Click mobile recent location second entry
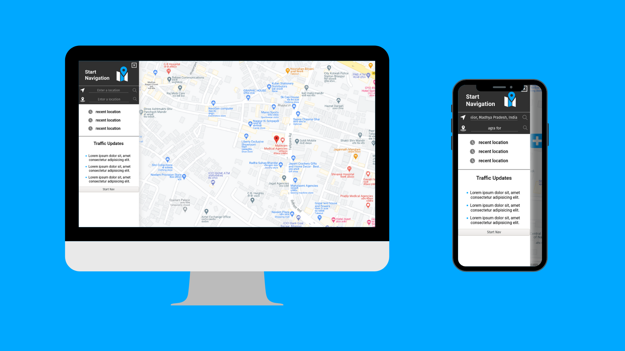The image size is (625, 351). pos(493,151)
